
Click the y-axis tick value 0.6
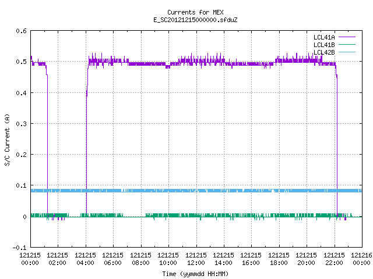pyautogui.click(x=21, y=31)
